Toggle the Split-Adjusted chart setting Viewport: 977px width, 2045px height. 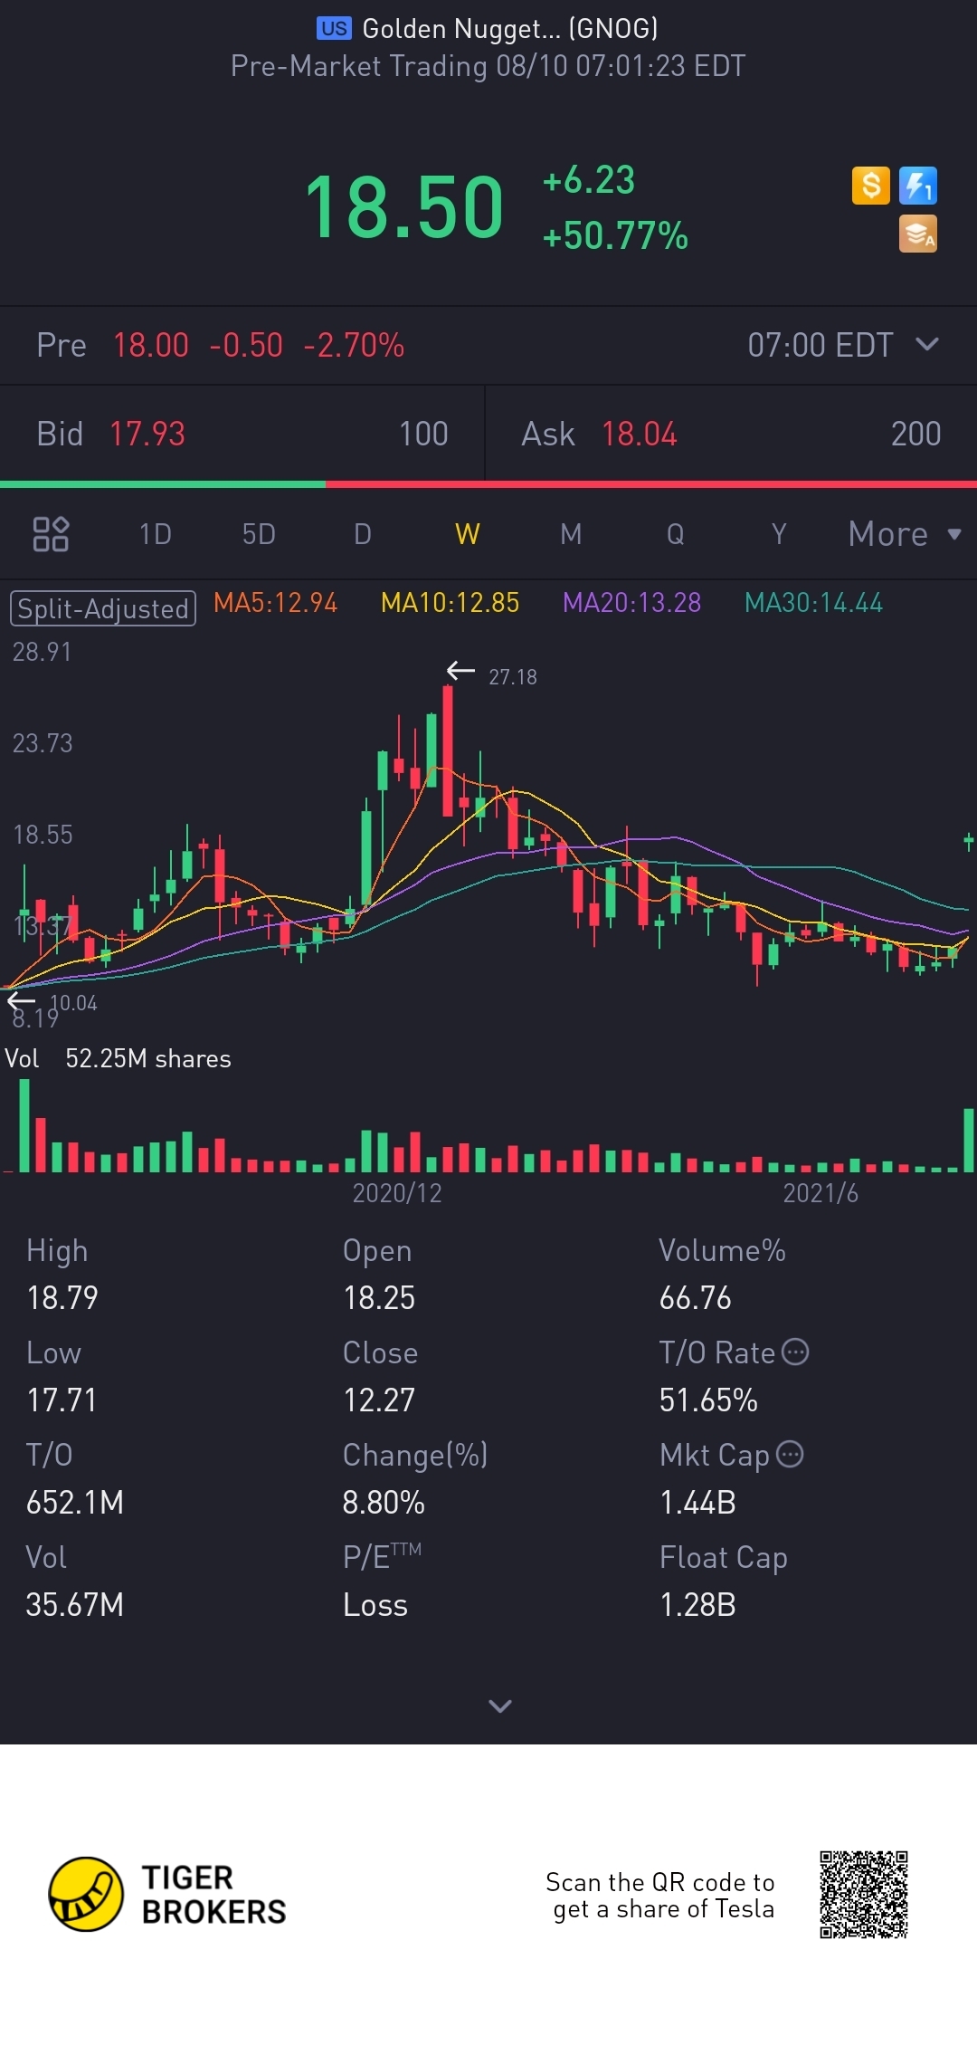coord(103,608)
